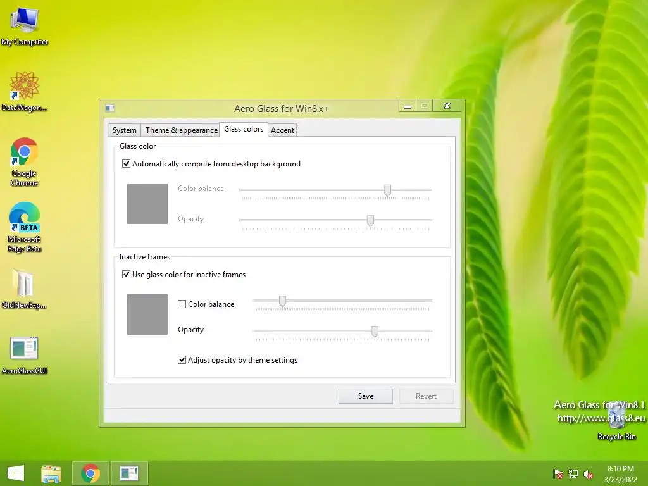Image resolution: width=648 pixels, height=486 pixels.
Task: Launch Microsoft Edge Beta desktop shortcut
Action: [x=25, y=227]
